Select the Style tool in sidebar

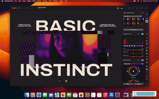point(147,18)
